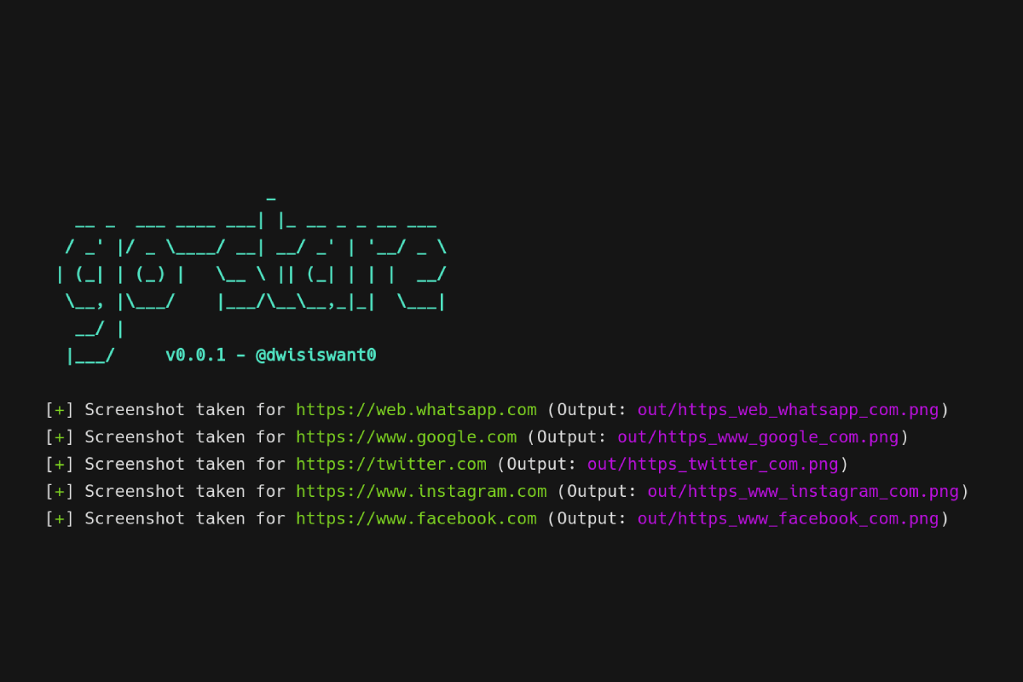Viewport: 1023px width, 682px height.
Task: Select output path out/https_web_whatsapp_com.png
Action: (789, 410)
